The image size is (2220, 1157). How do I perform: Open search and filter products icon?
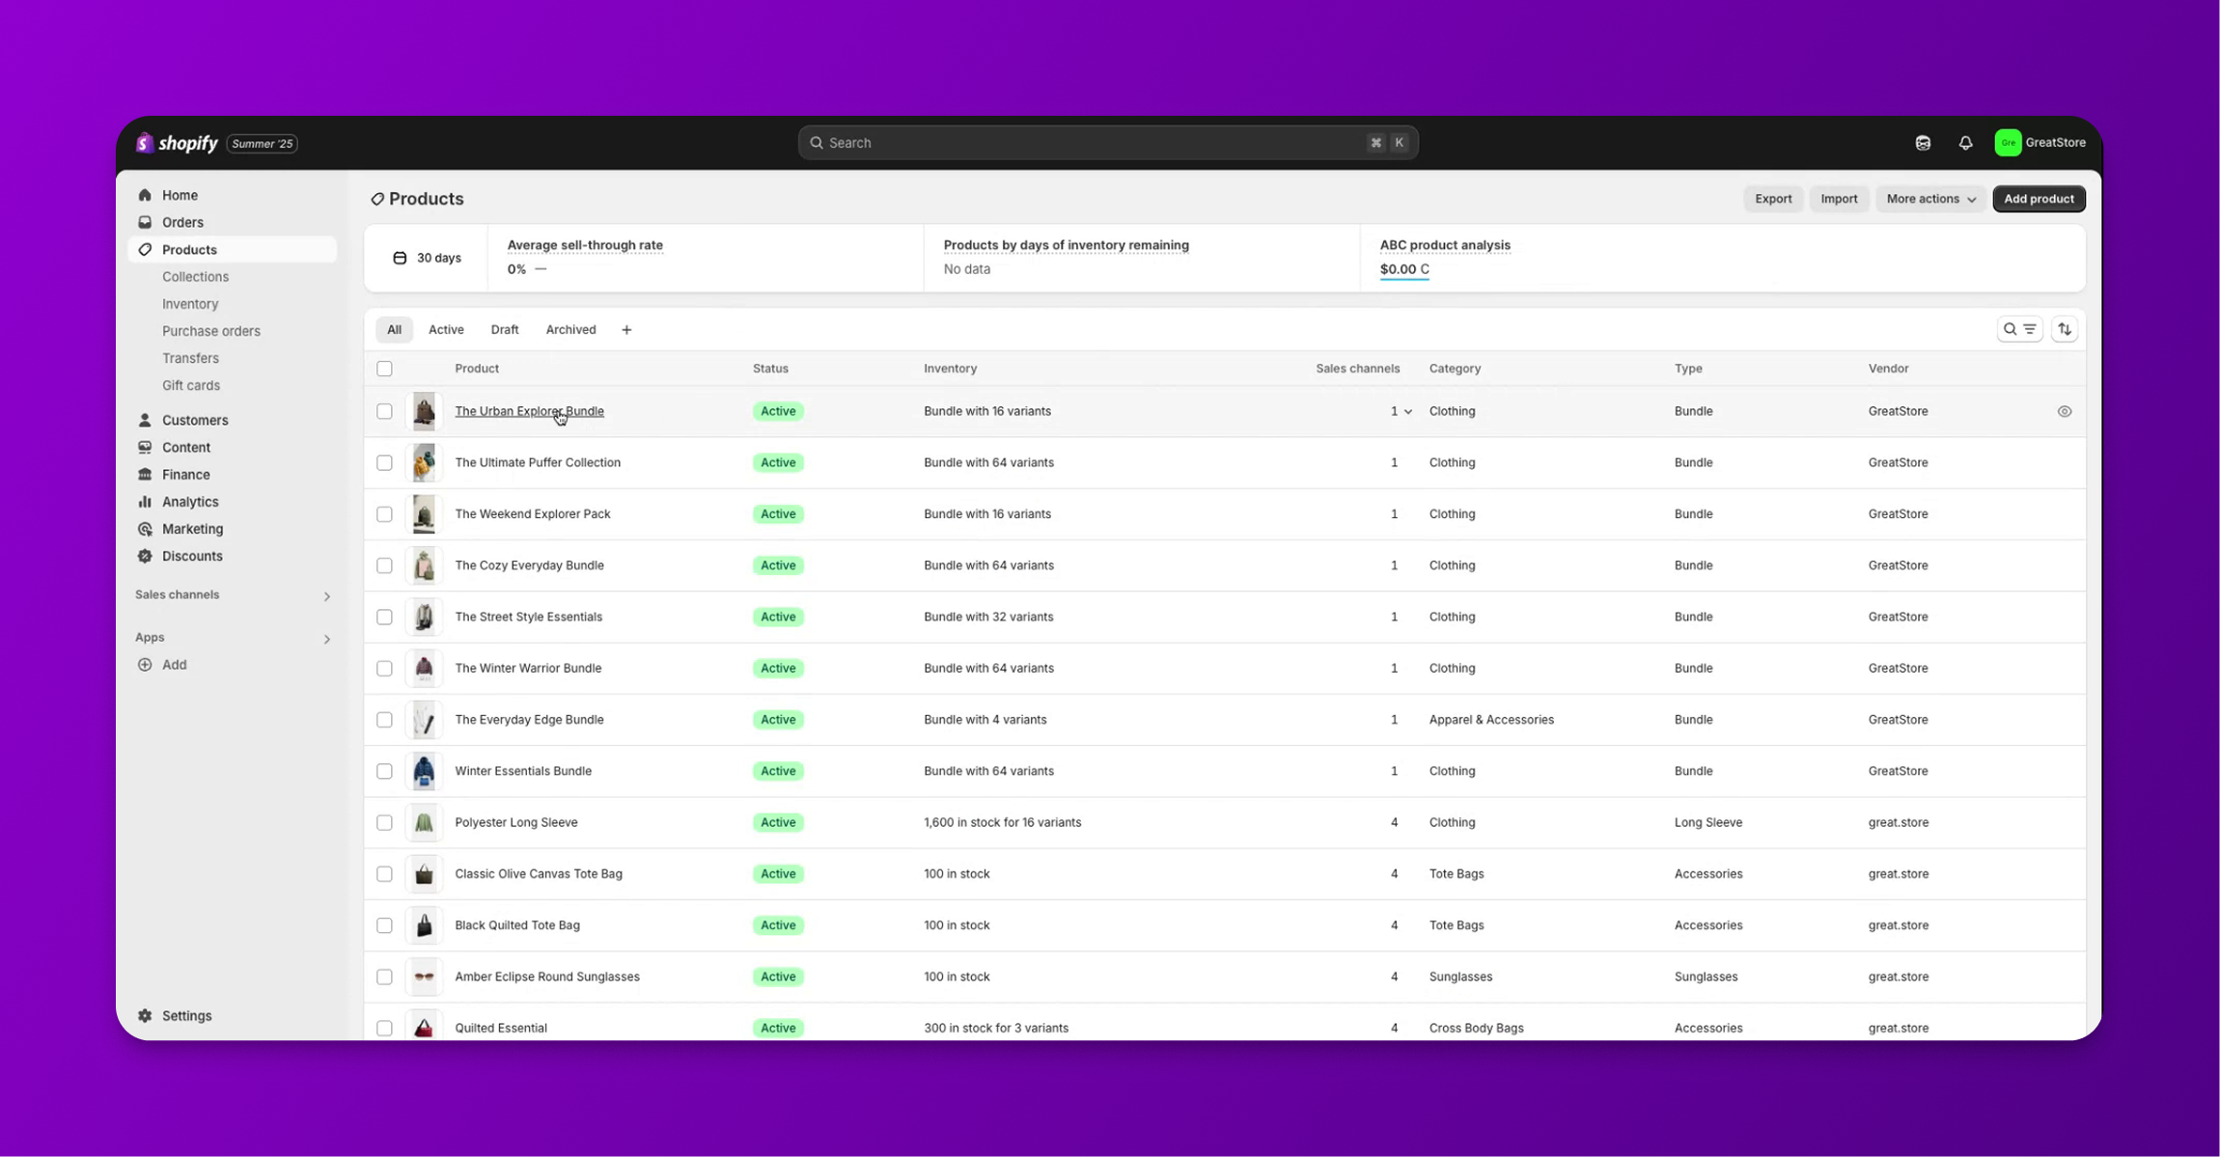[x=2018, y=329]
